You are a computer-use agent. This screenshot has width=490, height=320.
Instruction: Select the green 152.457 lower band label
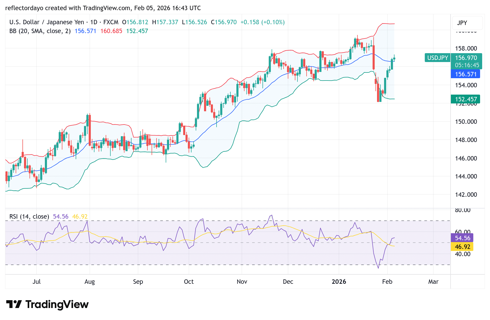tap(465, 99)
